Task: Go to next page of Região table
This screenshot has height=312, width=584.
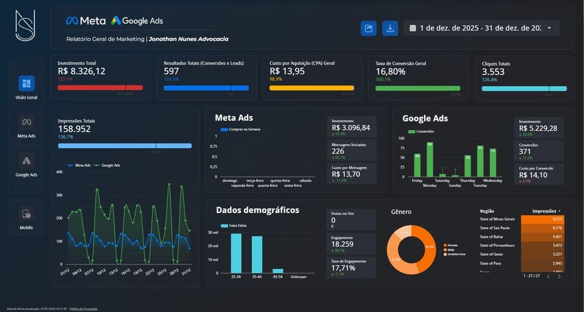Action: tap(559, 277)
